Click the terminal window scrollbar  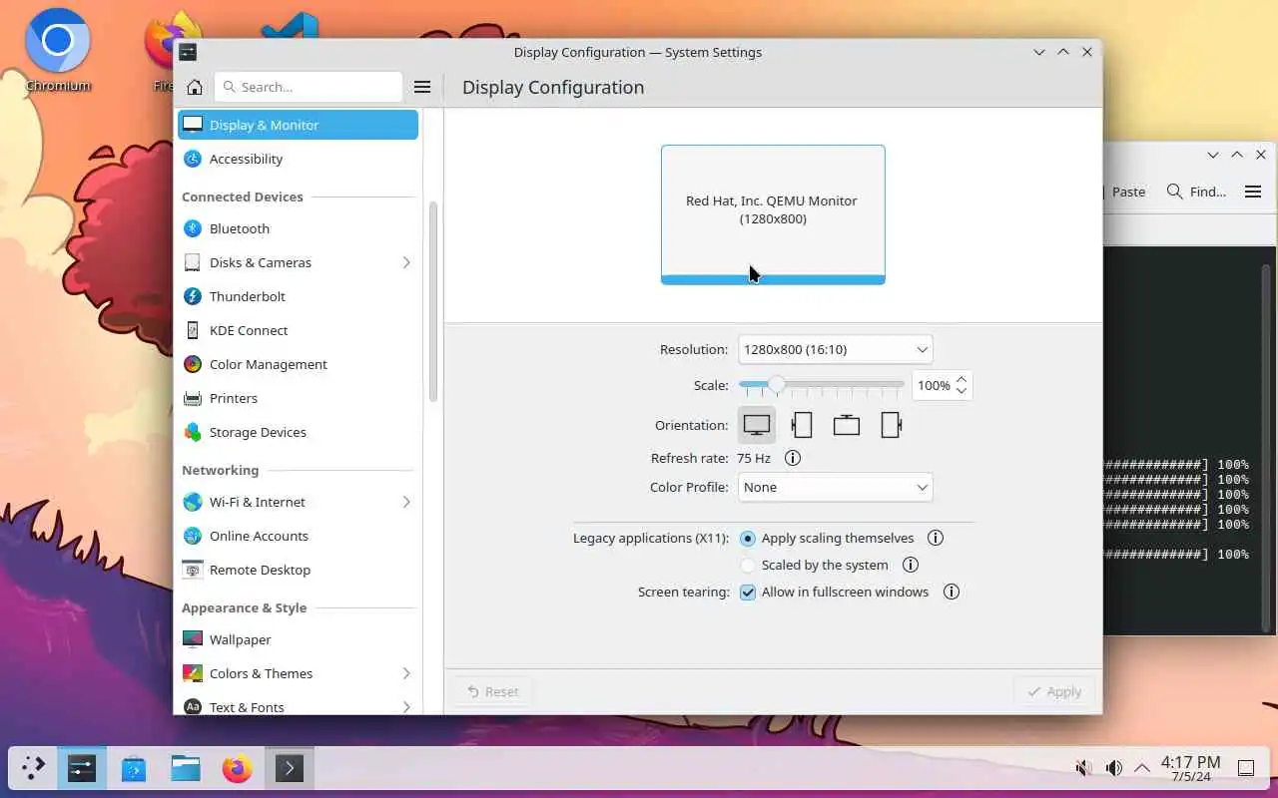(1267, 449)
